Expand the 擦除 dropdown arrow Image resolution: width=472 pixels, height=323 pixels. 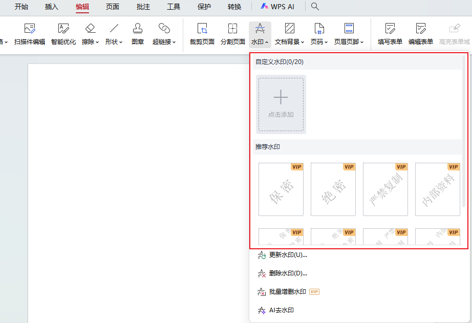coord(97,42)
